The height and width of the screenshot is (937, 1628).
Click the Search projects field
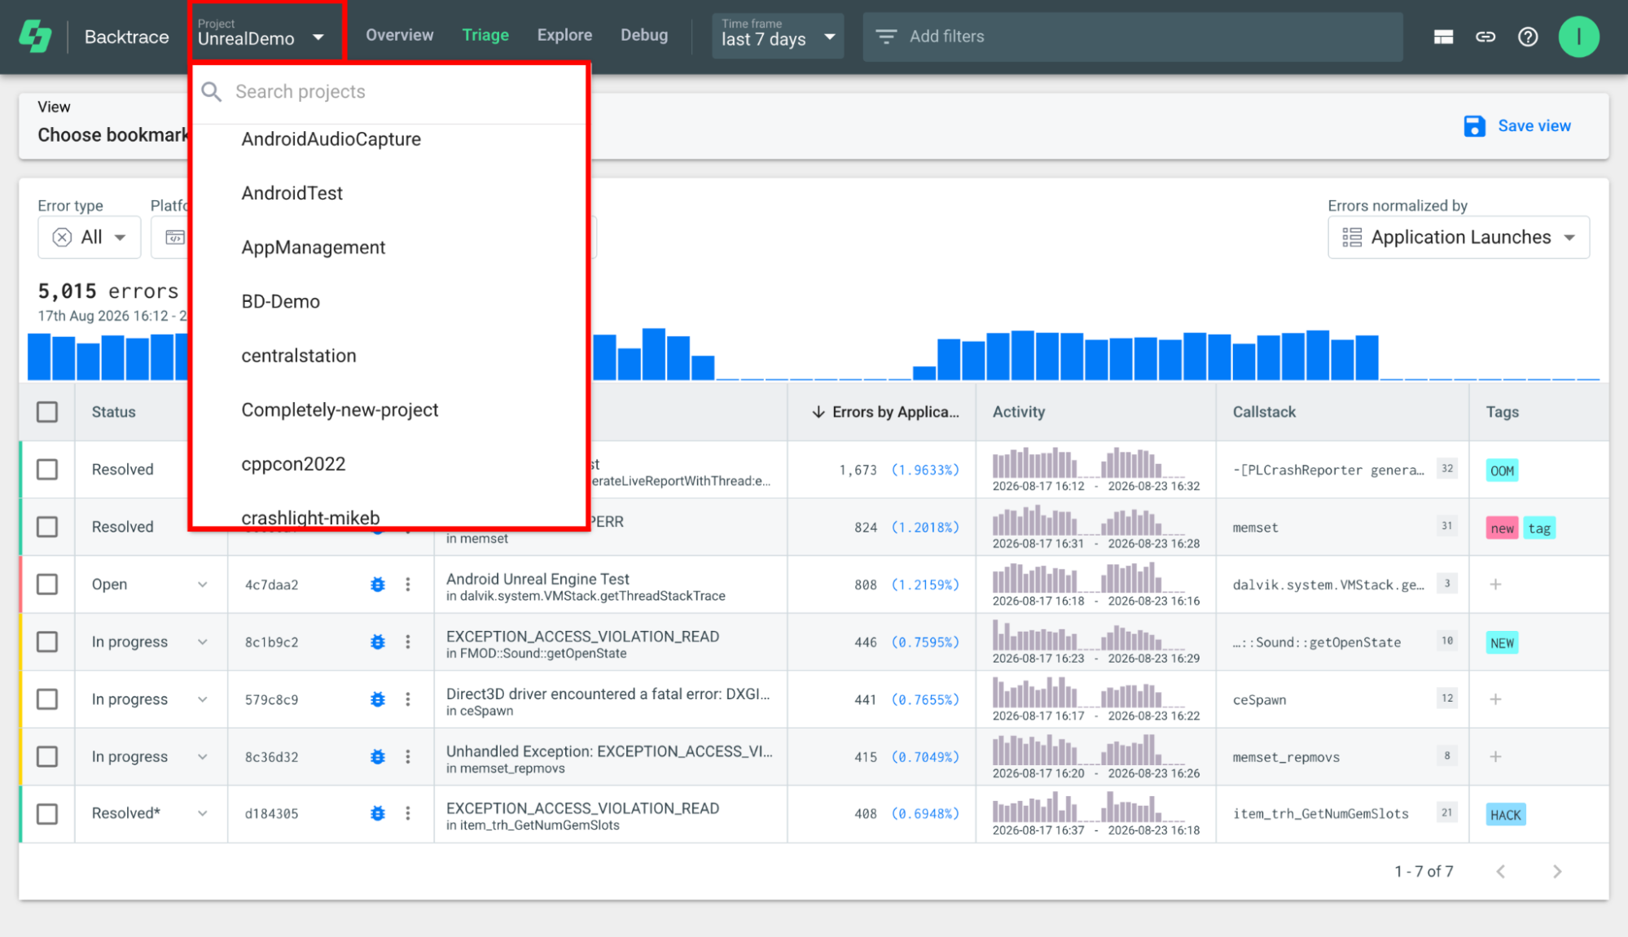389,92
